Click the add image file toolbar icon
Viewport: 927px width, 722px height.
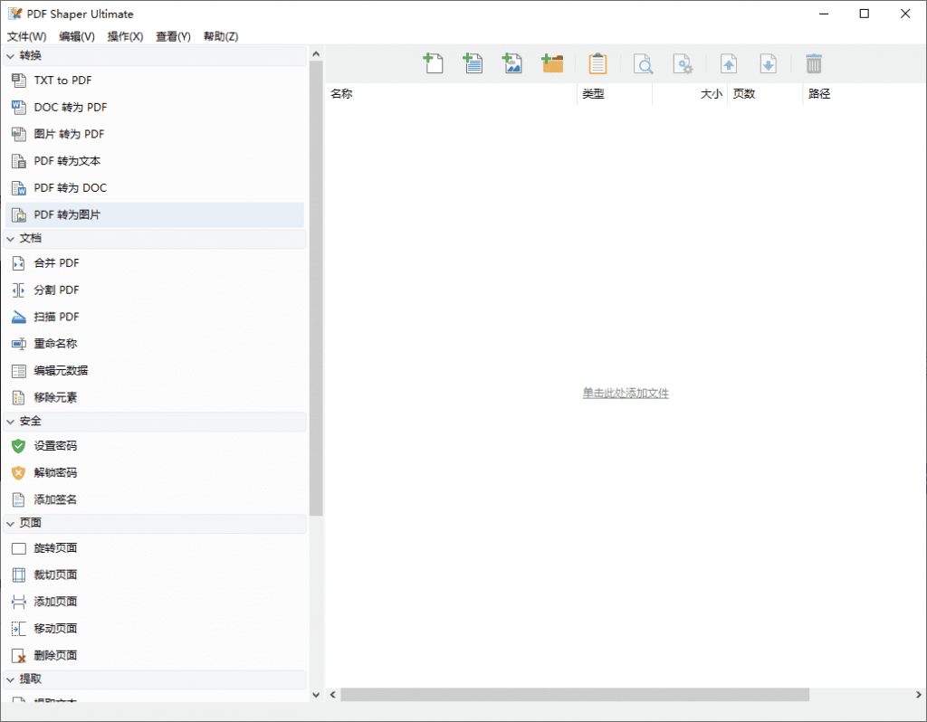[x=512, y=63]
